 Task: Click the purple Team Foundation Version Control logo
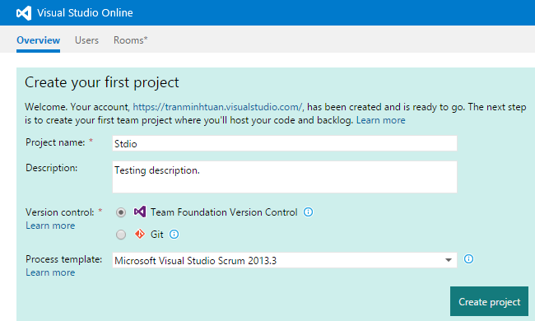point(140,212)
